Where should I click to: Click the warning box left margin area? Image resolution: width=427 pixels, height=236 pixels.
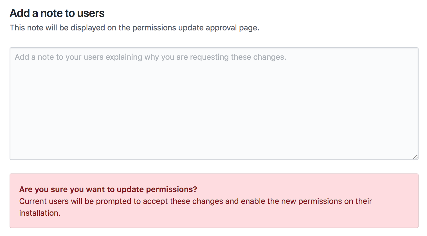coord(14,200)
